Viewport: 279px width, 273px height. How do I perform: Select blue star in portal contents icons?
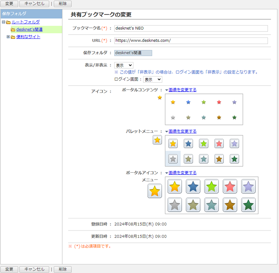[x=188, y=102]
